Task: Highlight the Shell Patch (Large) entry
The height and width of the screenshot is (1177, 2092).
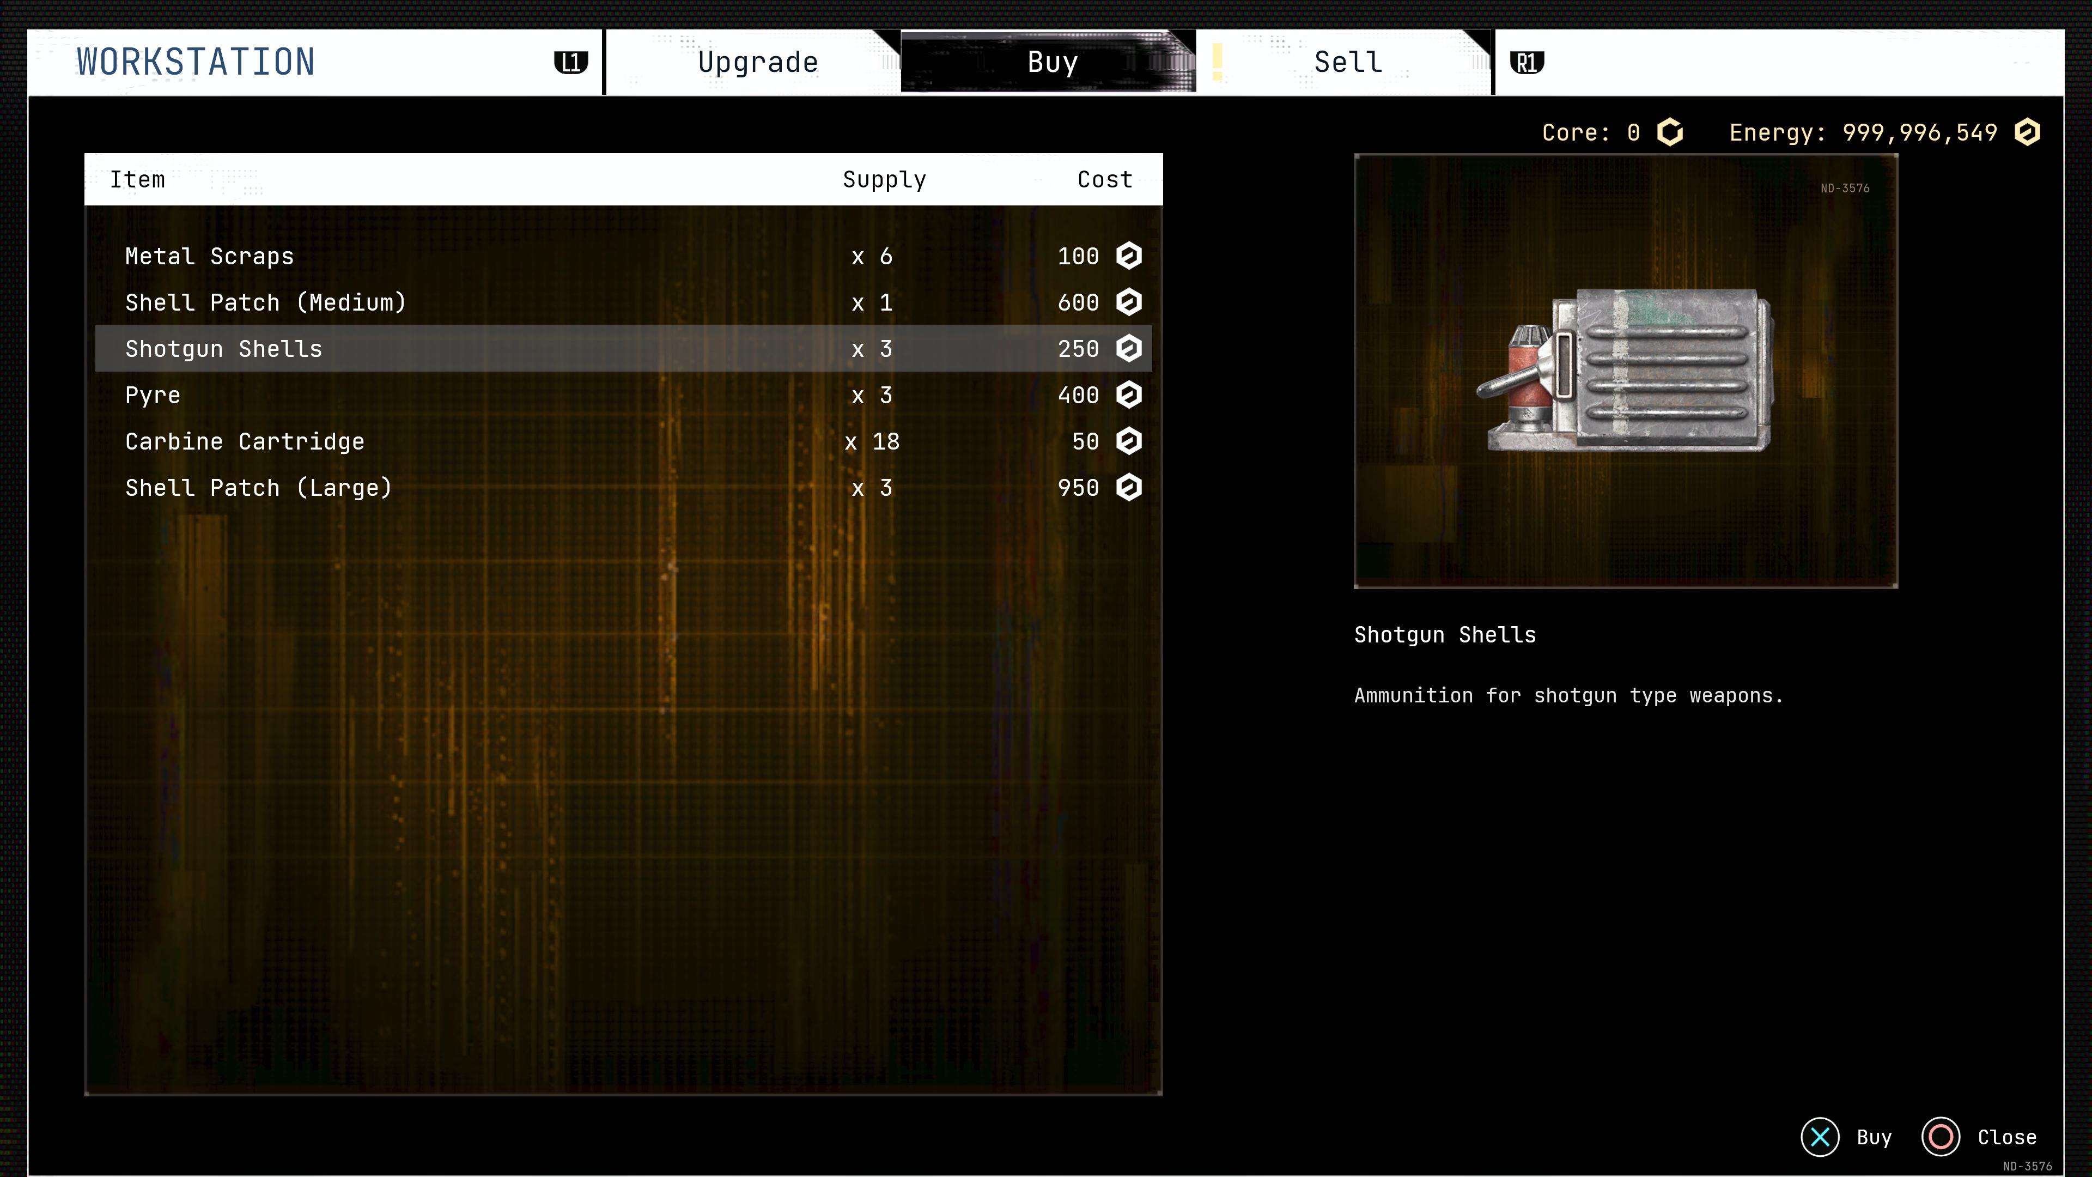Action: (x=258, y=488)
